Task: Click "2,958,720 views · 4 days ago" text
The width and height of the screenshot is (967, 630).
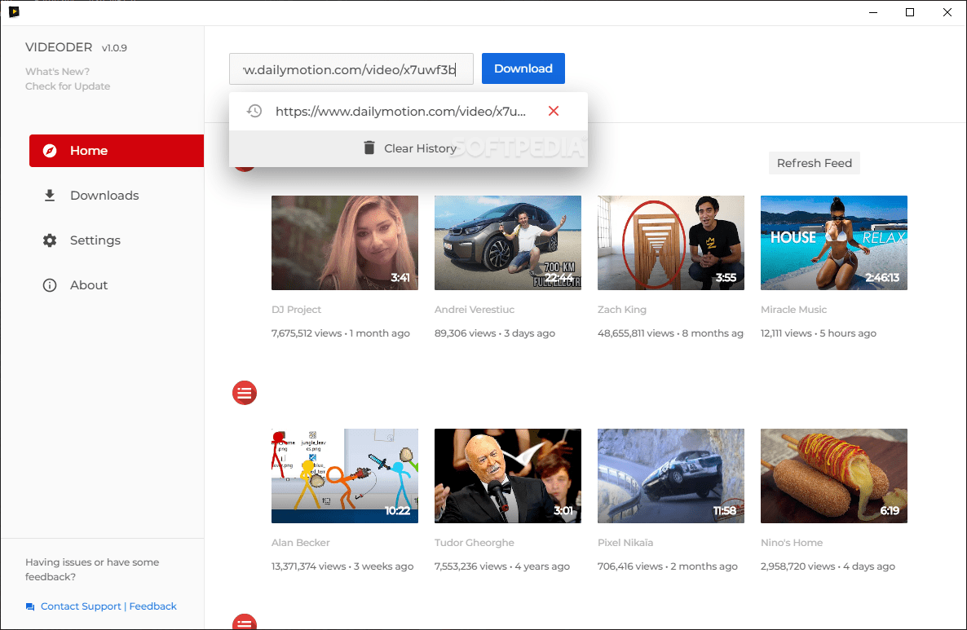Action: (x=828, y=566)
